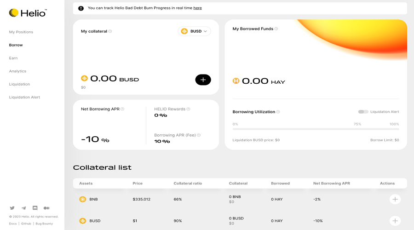Go to My Positions in sidebar
Image resolution: width=414 pixels, height=230 pixels.
pos(21,32)
